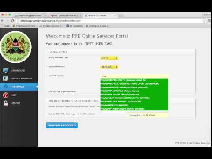Focus the Current Facility search field
This screenshot has height=159, width=212.
134,76
